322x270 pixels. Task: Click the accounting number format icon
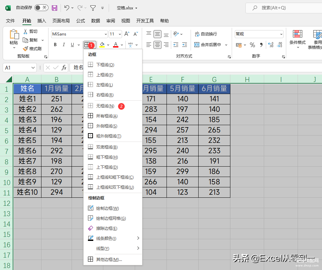pyautogui.click(x=239, y=45)
